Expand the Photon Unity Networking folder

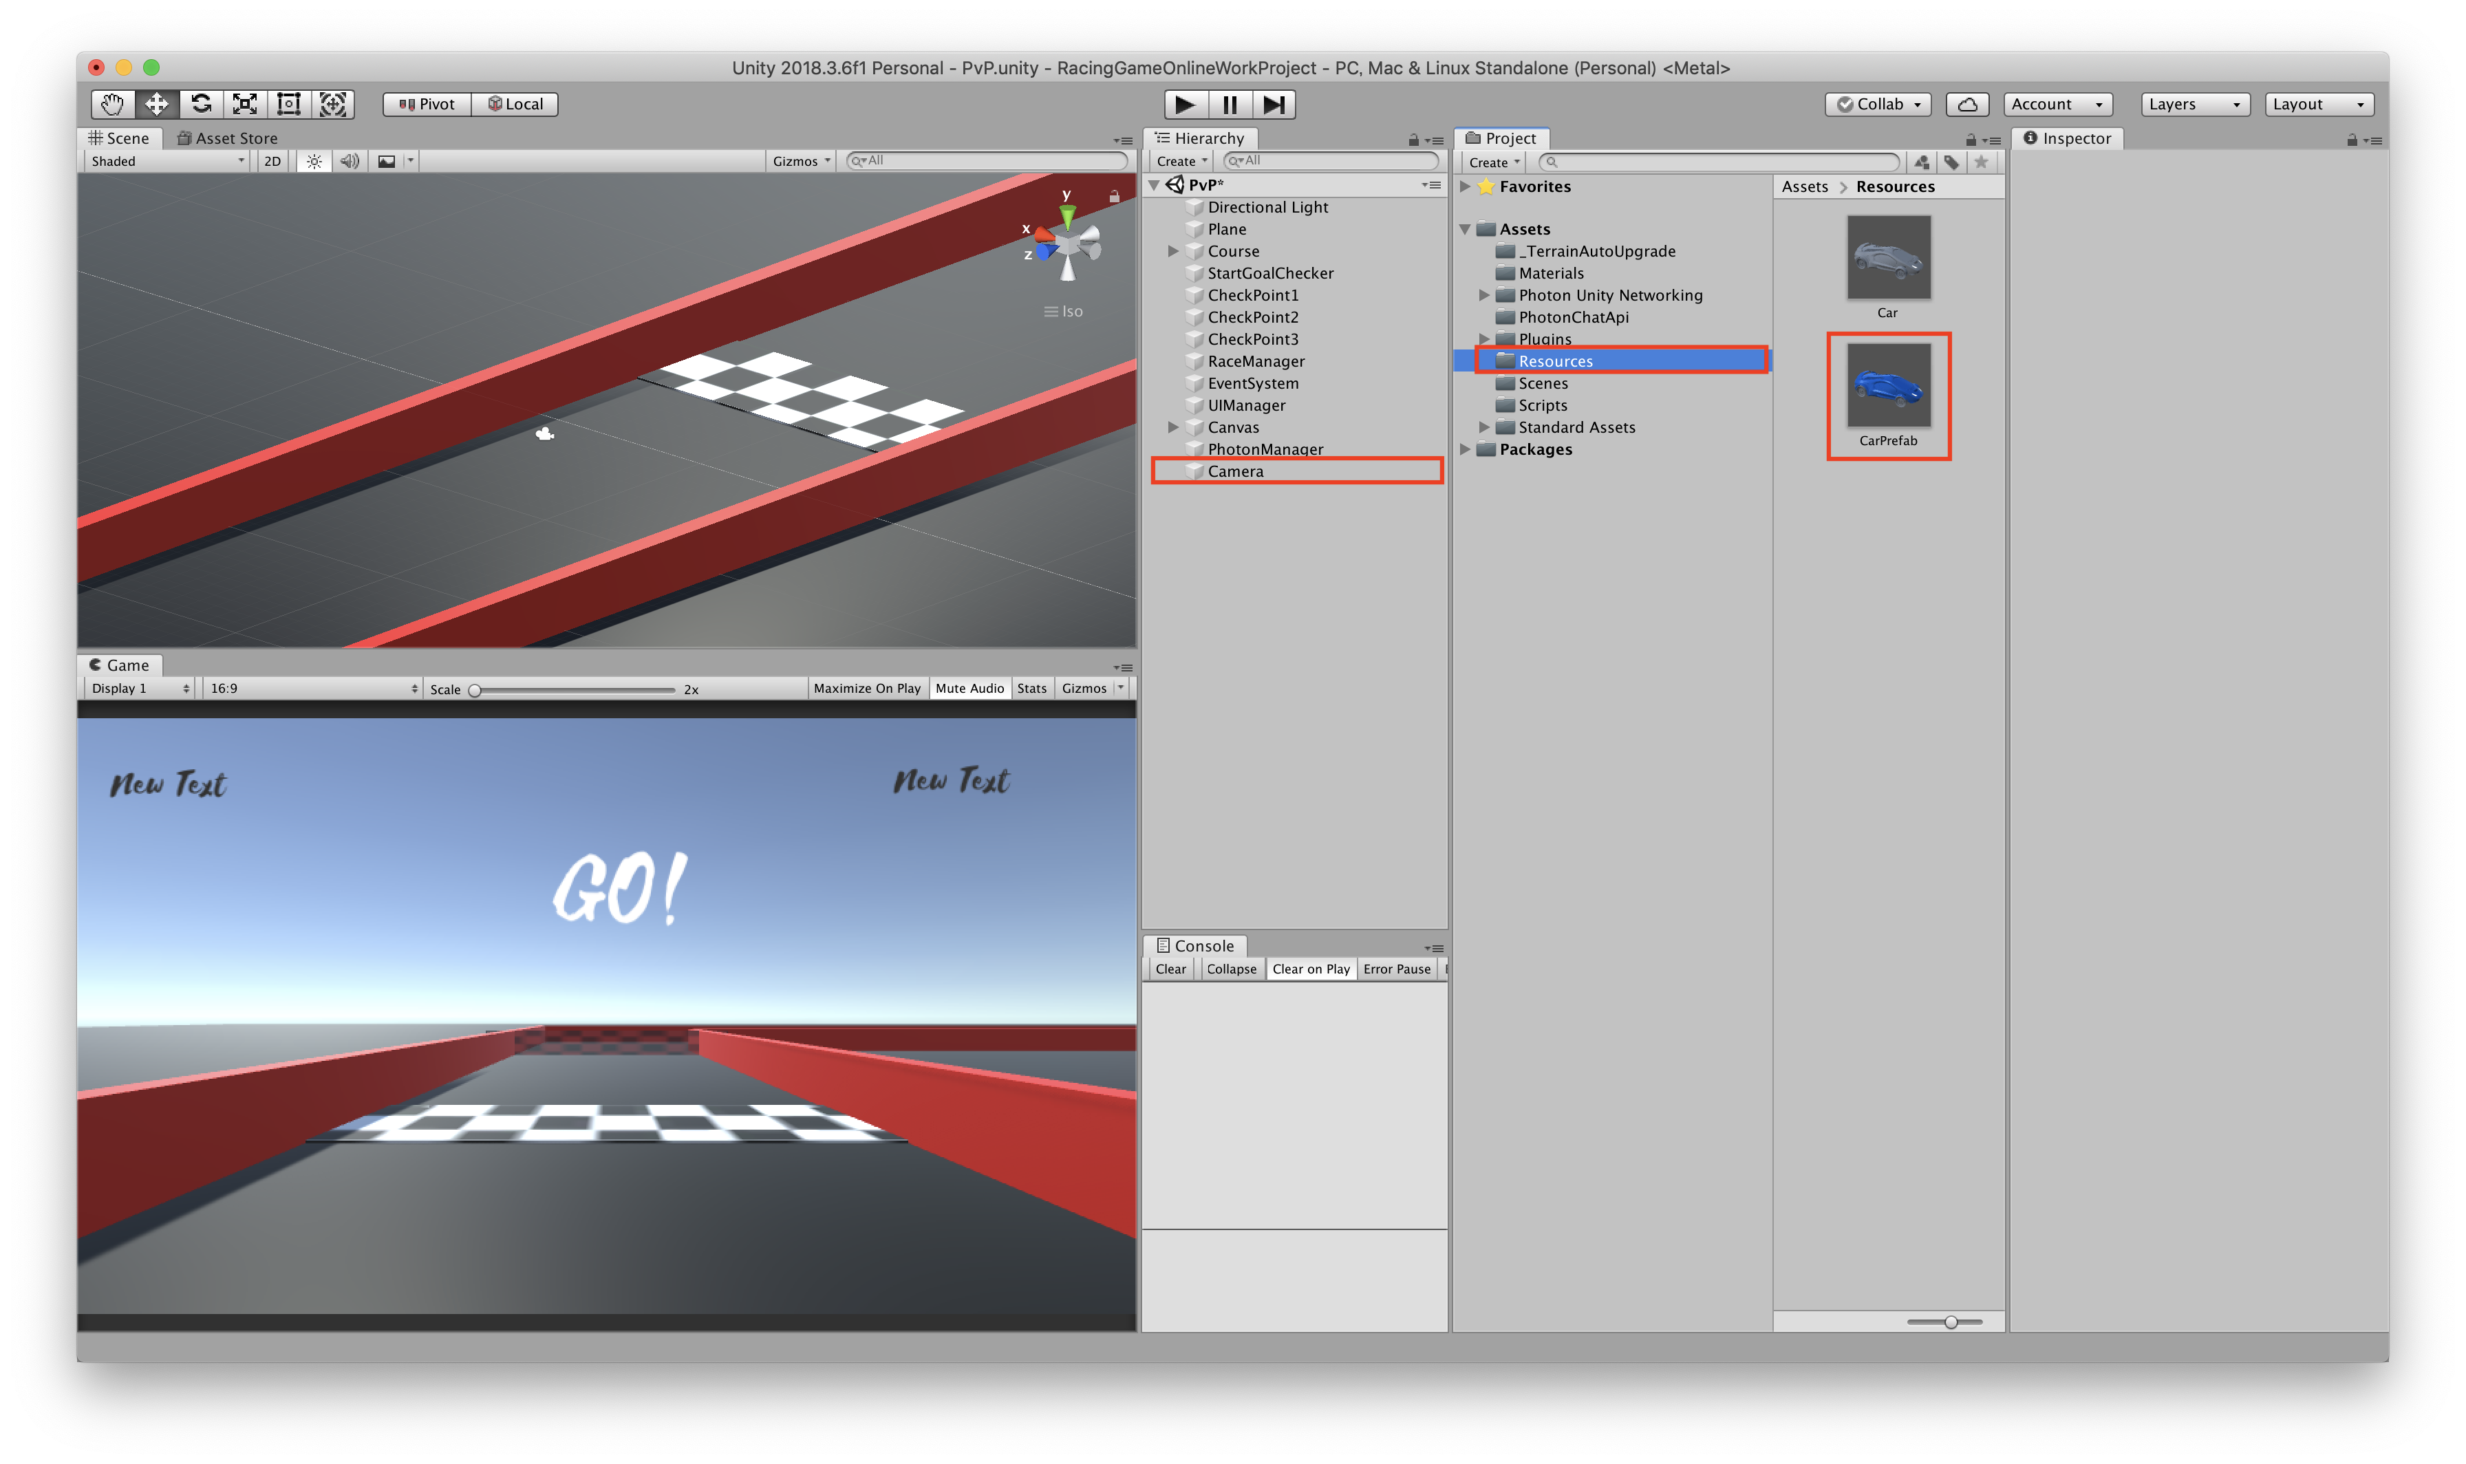(x=1483, y=295)
